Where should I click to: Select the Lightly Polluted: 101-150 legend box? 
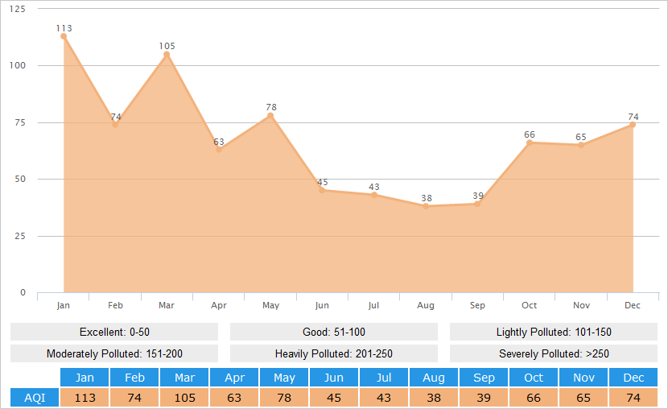(554, 332)
